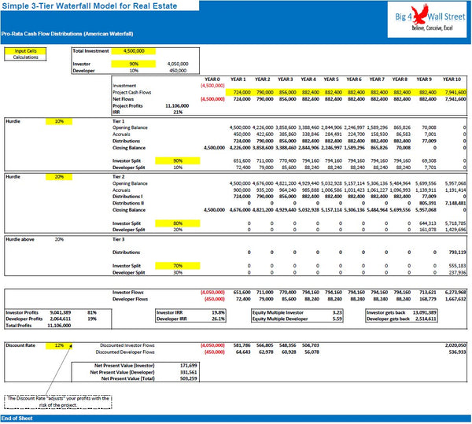The width and height of the screenshot is (472, 424).
Task: Select the Discount Rate 12% input cell
Action: [59, 345]
